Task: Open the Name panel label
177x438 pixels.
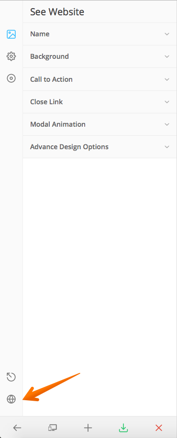Action: (40, 34)
